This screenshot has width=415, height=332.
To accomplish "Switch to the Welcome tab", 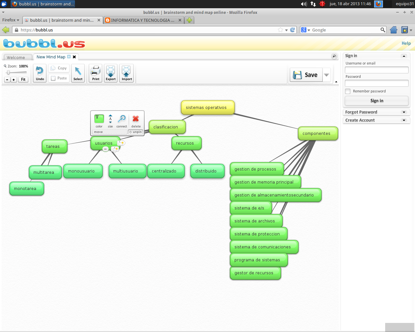I will (x=17, y=57).
